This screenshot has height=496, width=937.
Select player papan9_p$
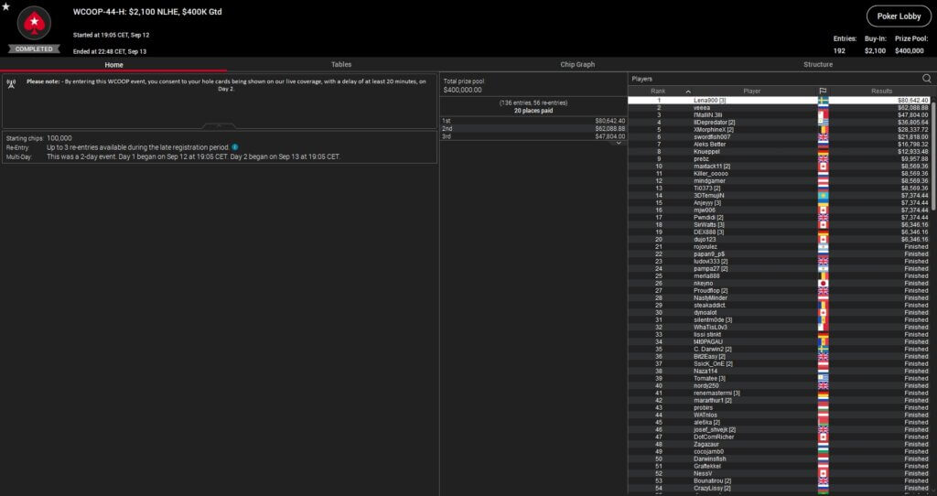click(780, 254)
